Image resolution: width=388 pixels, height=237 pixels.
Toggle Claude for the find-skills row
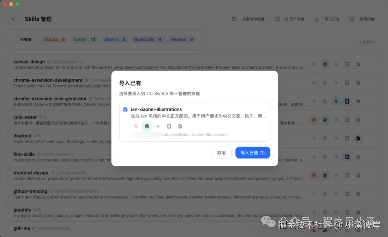[314, 157]
